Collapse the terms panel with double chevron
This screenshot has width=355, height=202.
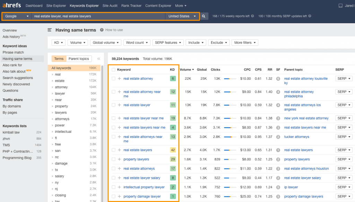(99, 59)
